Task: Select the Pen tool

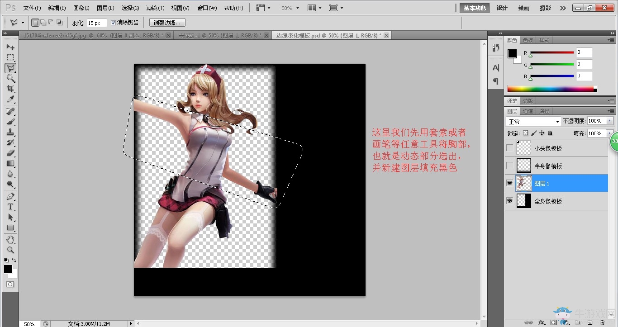Action: (x=10, y=196)
